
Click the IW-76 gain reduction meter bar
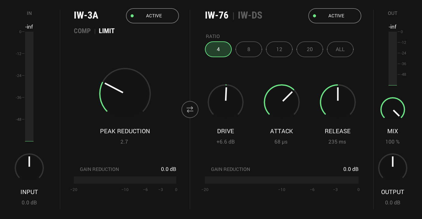(282, 180)
